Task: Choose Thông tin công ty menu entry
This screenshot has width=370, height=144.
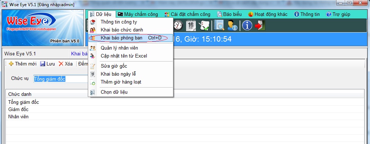Action: coord(131,22)
